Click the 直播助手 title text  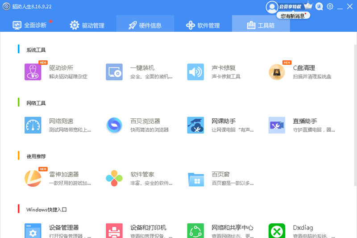tap(305, 121)
